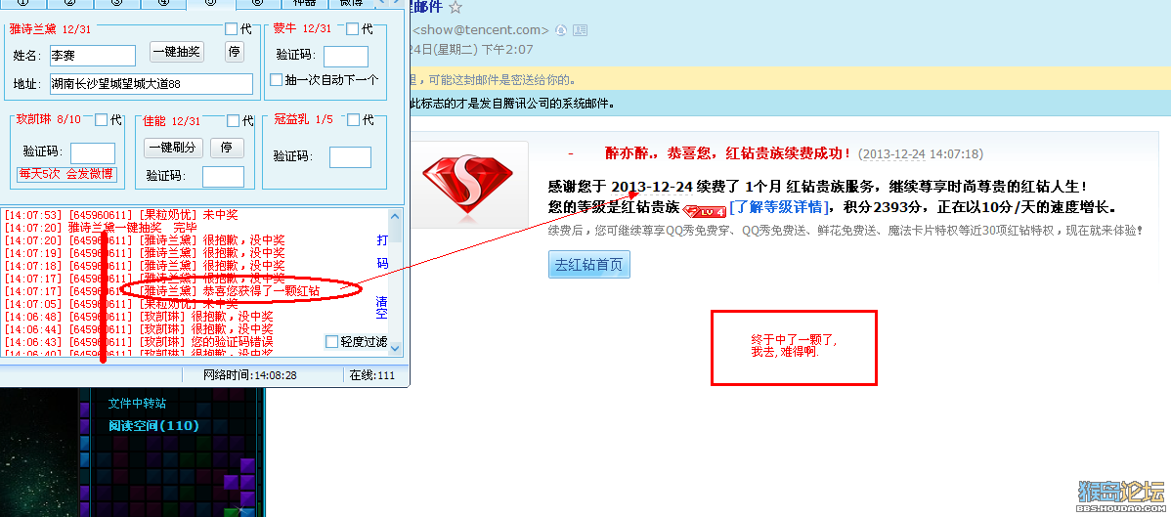Image resolution: width=1171 pixels, height=517 pixels.
Task: Tick the 代 checkbox for 蒙牛
Action: pyautogui.click(x=353, y=29)
